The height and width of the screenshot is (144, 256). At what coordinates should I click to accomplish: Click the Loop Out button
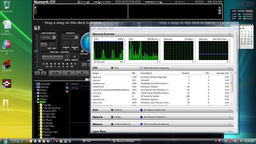[x=58, y=58]
